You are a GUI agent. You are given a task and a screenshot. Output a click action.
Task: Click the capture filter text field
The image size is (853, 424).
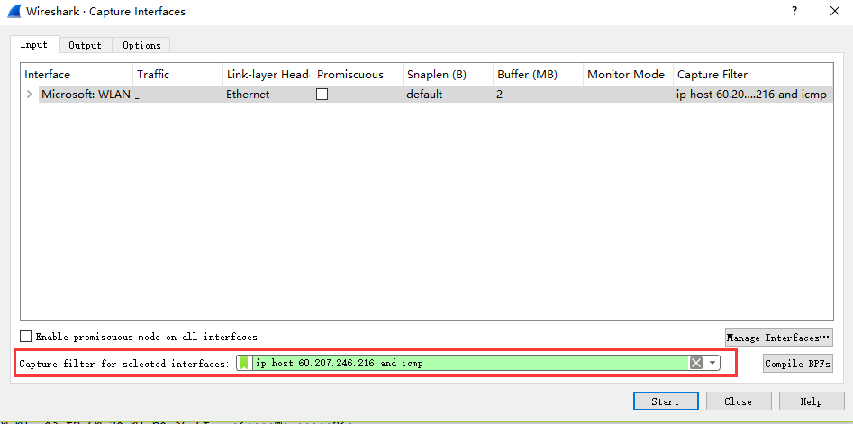tap(468, 363)
